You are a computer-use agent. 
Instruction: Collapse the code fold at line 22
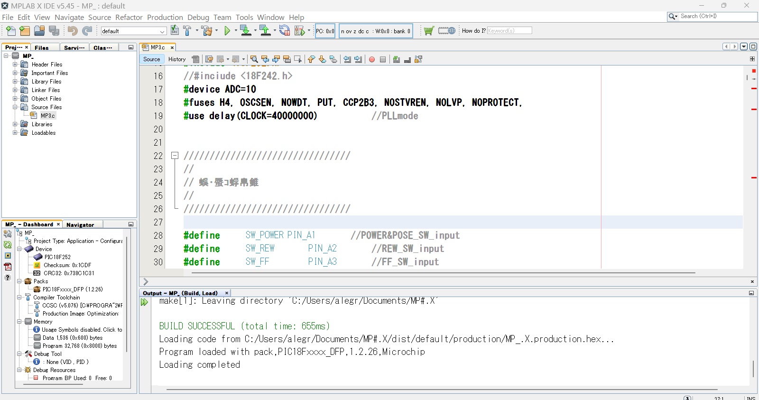coord(175,156)
